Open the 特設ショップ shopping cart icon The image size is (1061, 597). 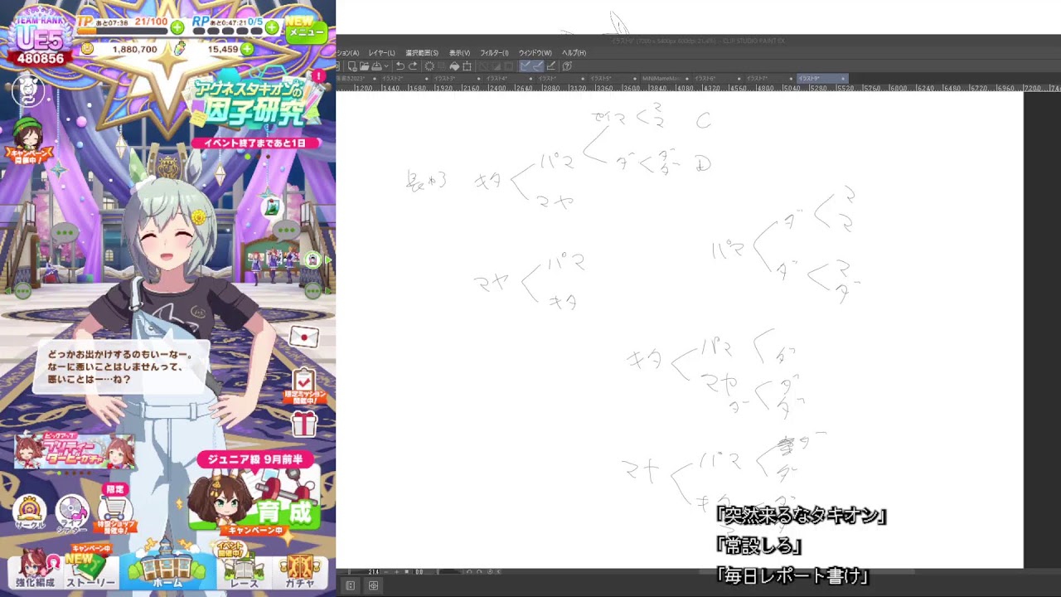tap(114, 507)
